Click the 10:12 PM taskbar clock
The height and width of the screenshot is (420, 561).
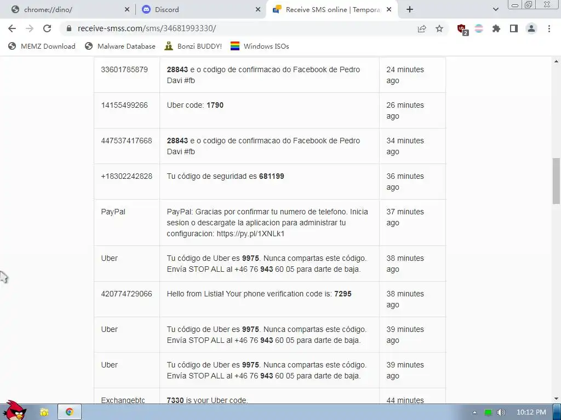531,412
